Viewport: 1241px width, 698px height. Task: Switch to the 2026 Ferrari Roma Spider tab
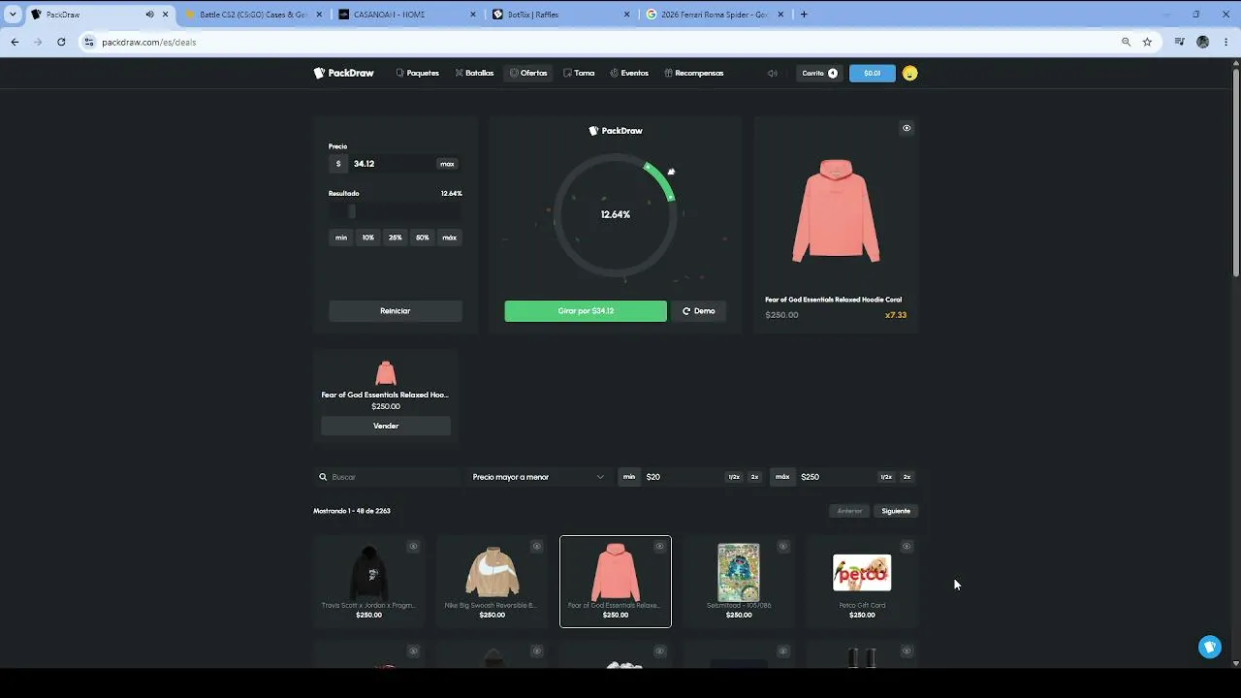(x=715, y=15)
